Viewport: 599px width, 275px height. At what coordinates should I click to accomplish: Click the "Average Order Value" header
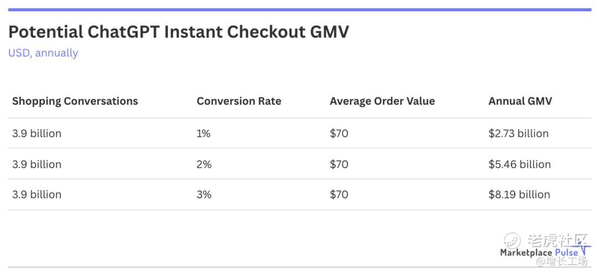(x=382, y=101)
